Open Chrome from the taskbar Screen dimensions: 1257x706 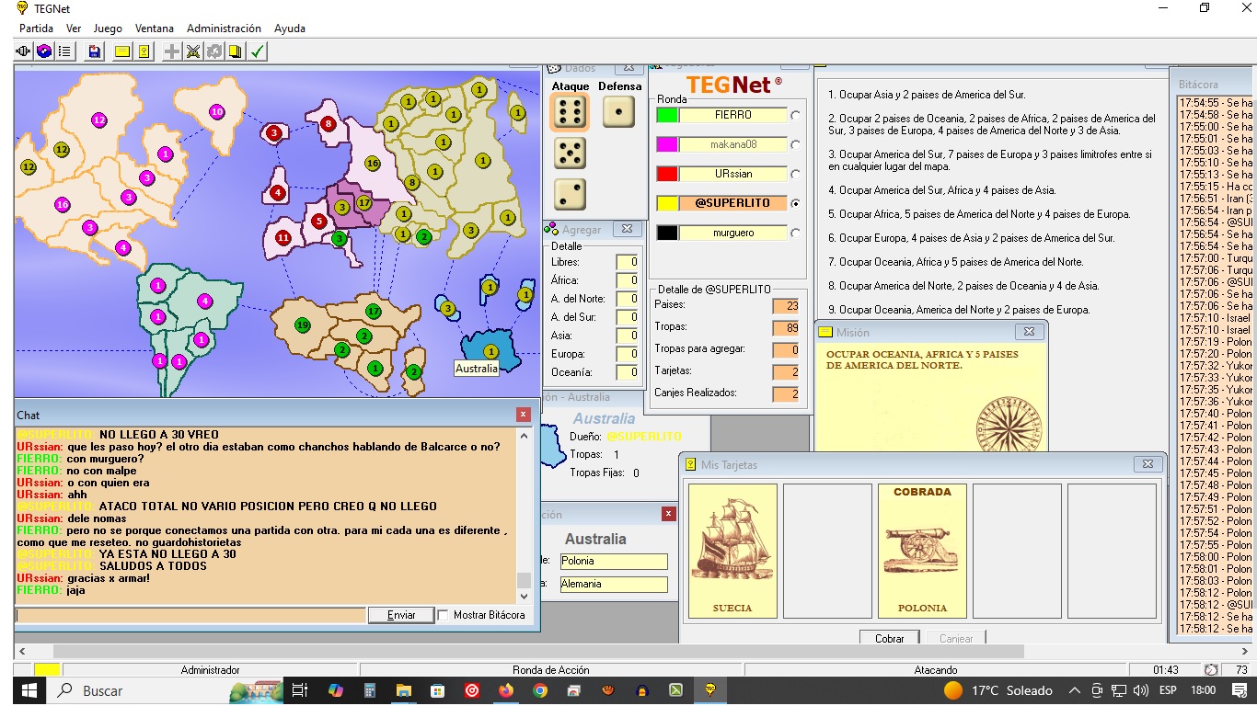coord(540,690)
